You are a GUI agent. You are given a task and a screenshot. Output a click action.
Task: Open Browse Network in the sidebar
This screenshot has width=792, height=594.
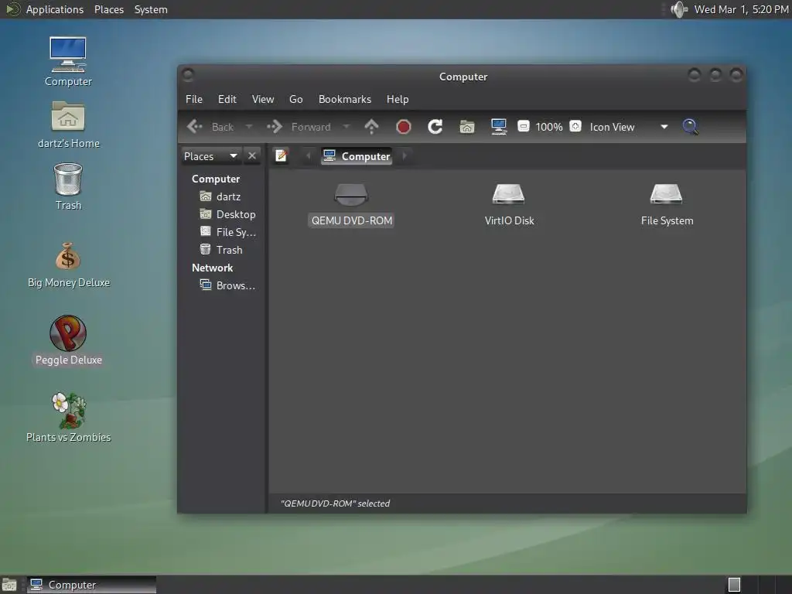point(228,285)
